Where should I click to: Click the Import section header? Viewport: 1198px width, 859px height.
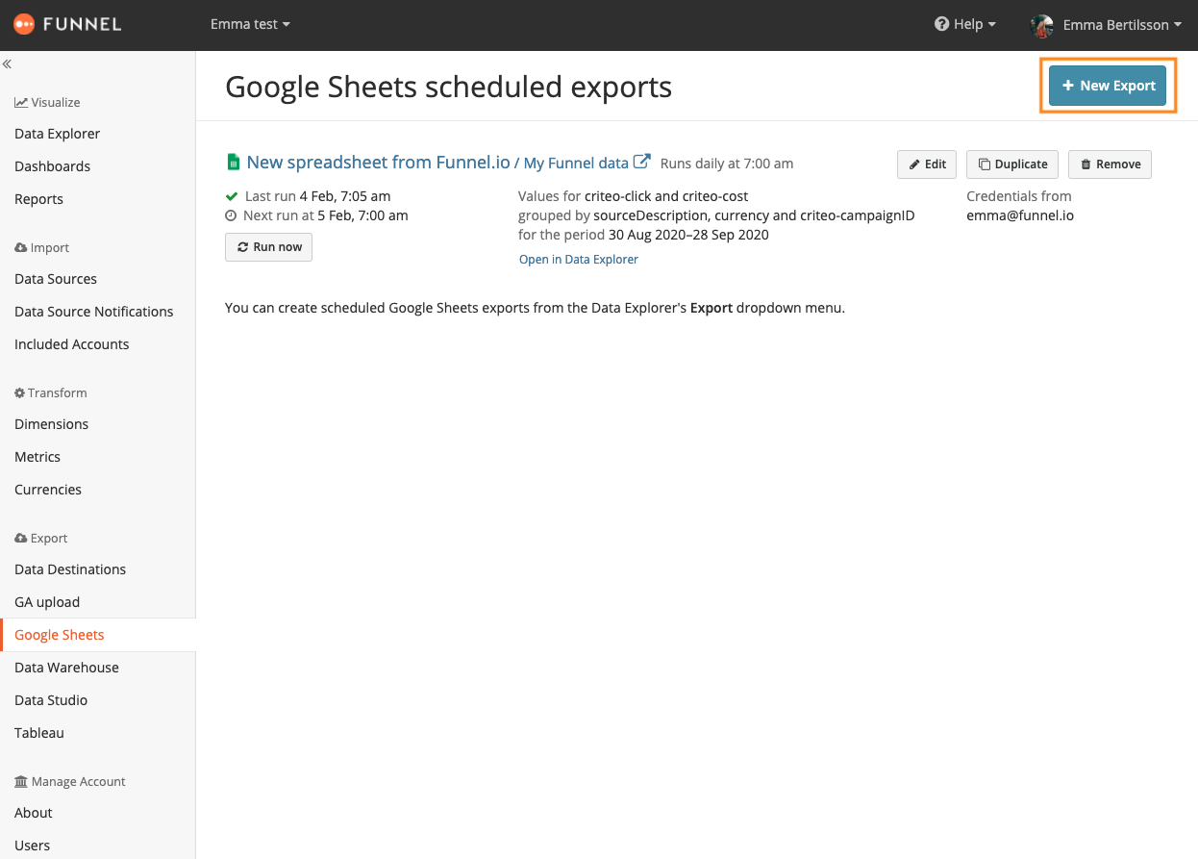point(42,247)
